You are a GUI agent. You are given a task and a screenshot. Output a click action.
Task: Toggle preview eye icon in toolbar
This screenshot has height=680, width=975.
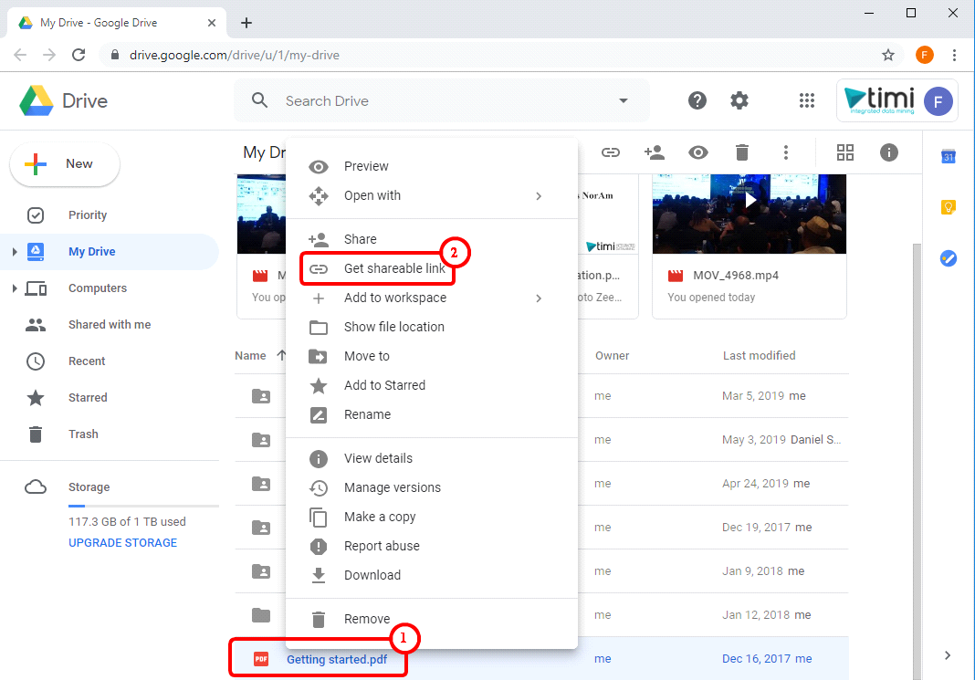coord(697,152)
